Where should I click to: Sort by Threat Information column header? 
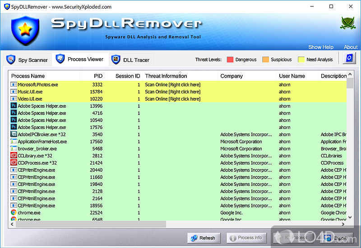coord(180,76)
